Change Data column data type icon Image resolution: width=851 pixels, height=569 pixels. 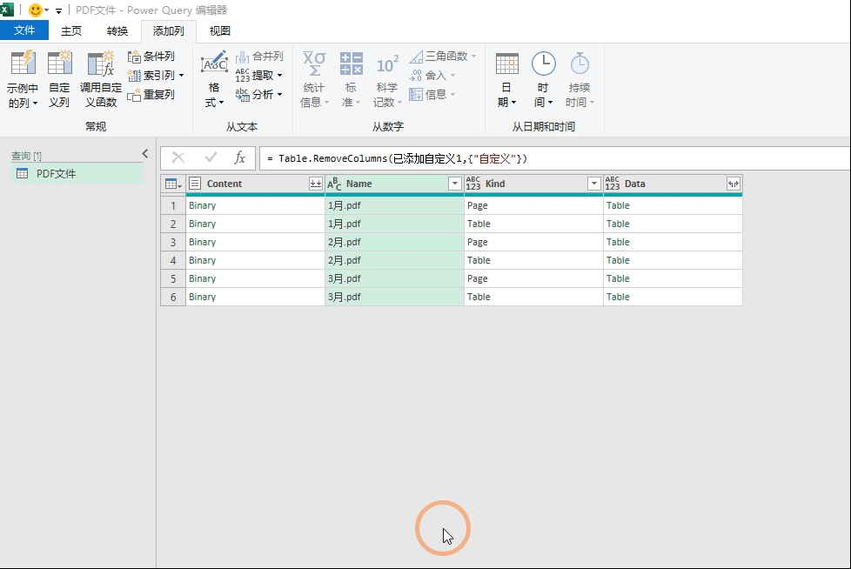[613, 184]
